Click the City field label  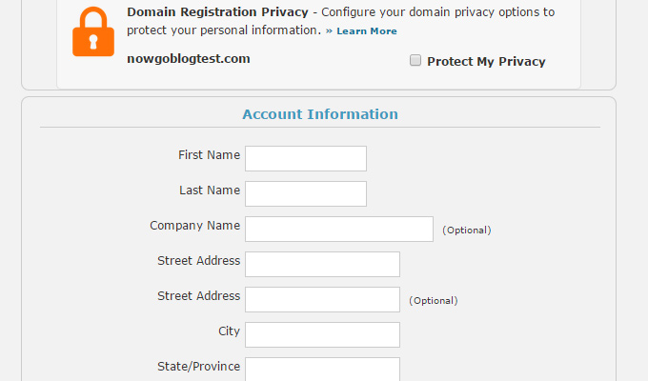(229, 331)
